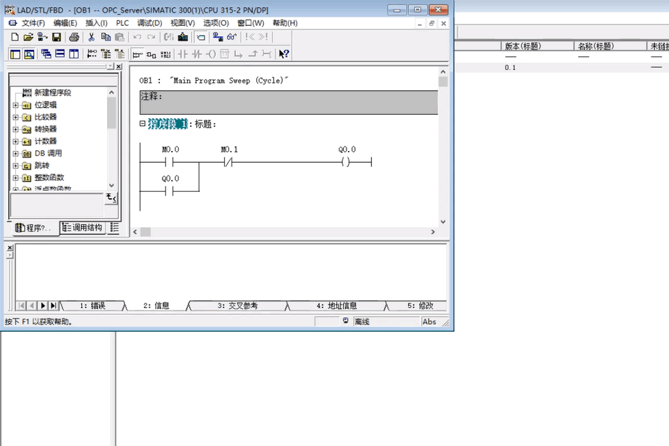Collapse 程序段 1 using the minus box
This screenshot has height=446, width=669.
pos(142,124)
